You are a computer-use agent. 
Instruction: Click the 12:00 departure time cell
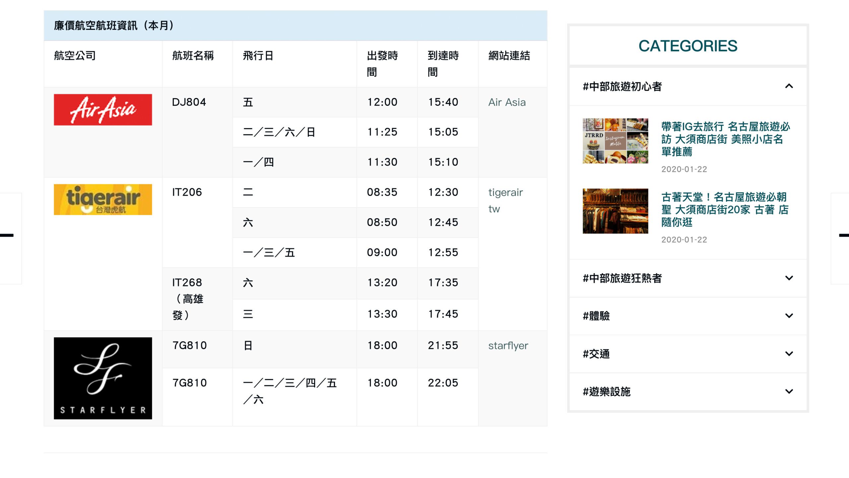tap(387, 102)
